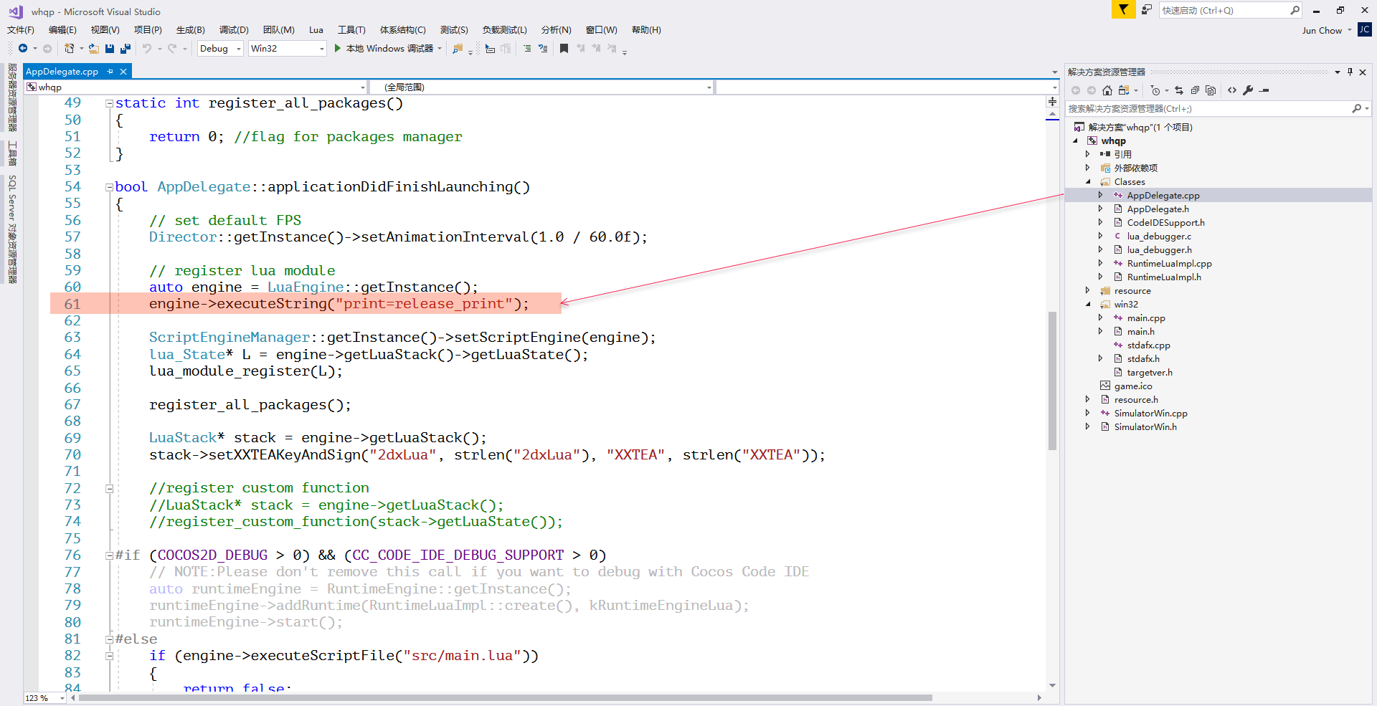Select lua_debugger.c in Solution Explorer

coord(1159,237)
